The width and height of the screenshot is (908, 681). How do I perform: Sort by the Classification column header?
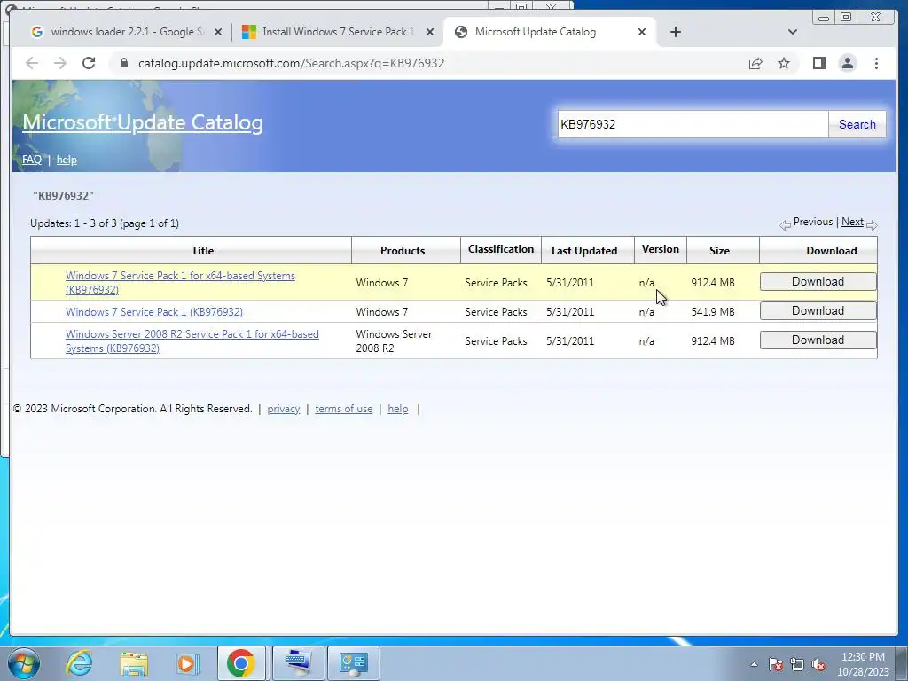(501, 249)
